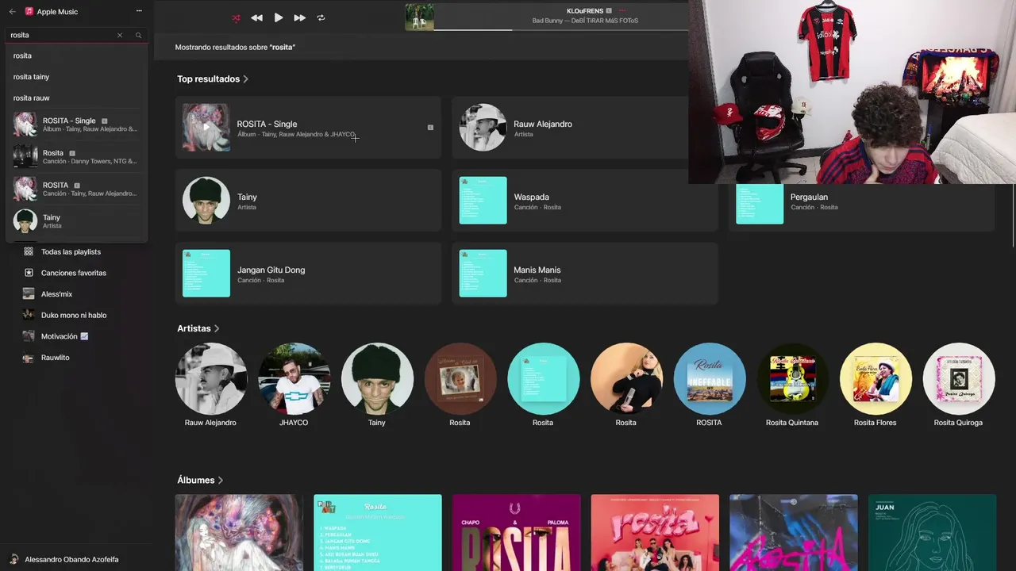Image resolution: width=1016 pixels, height=571 pixels.
Task: Open the more options dots beside KLOuFRENS
Action: pos(622,11)
